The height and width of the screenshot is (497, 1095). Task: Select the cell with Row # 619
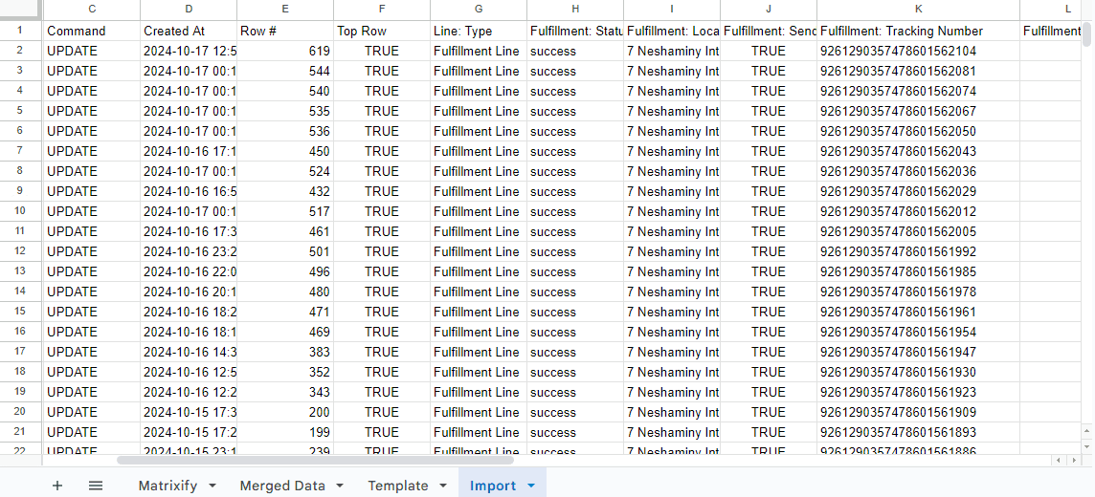tap(285, 51)
